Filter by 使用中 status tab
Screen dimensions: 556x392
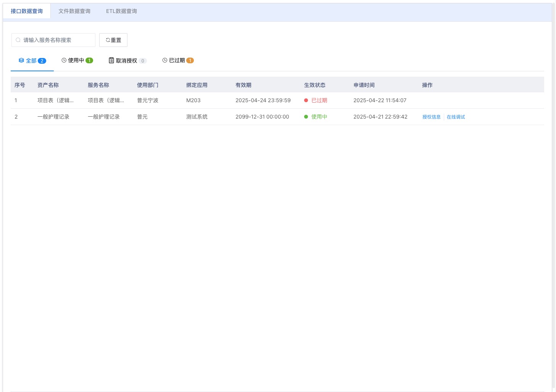pos(77,61)
